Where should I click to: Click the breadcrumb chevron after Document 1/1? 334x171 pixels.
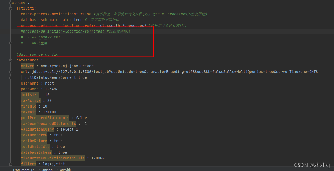coord(39,169)
